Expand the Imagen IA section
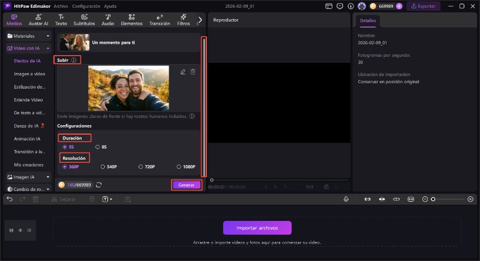480x261 pixels. point(28,177)
